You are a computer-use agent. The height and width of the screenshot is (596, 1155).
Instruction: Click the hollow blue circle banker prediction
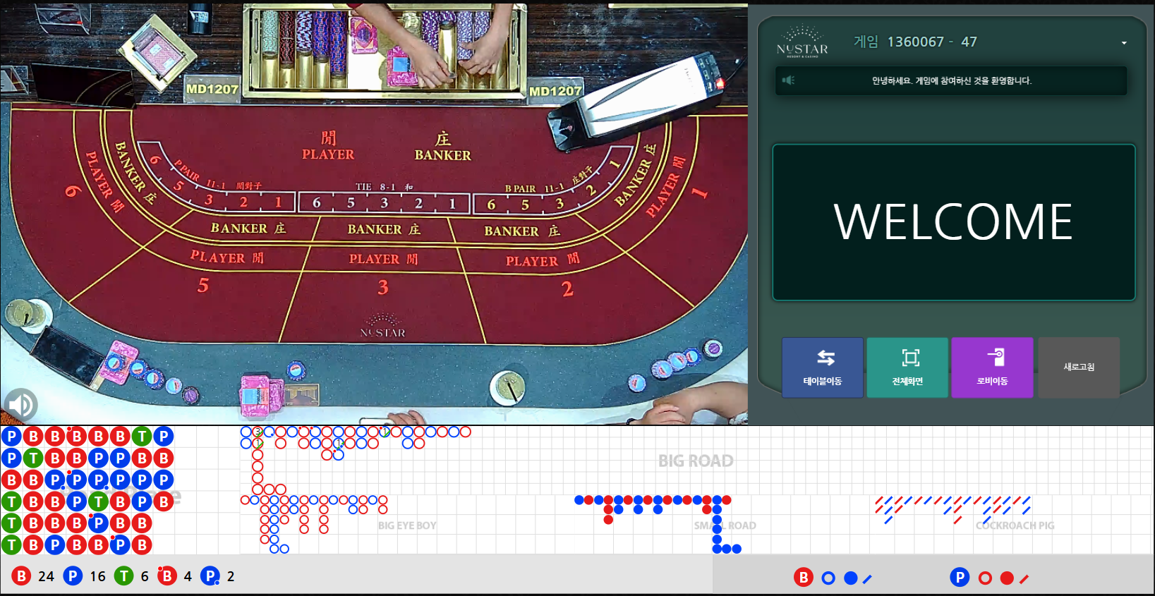coord(828,578)
